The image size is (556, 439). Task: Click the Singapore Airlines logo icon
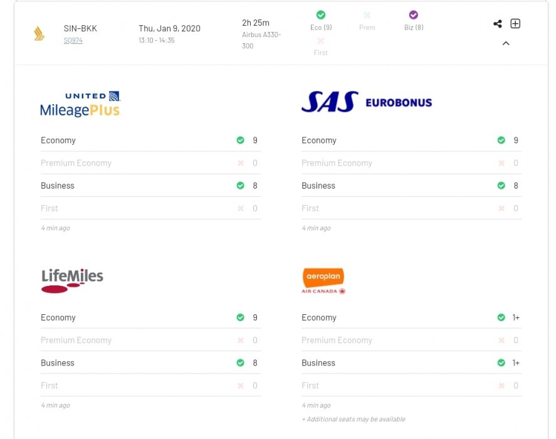39,33
